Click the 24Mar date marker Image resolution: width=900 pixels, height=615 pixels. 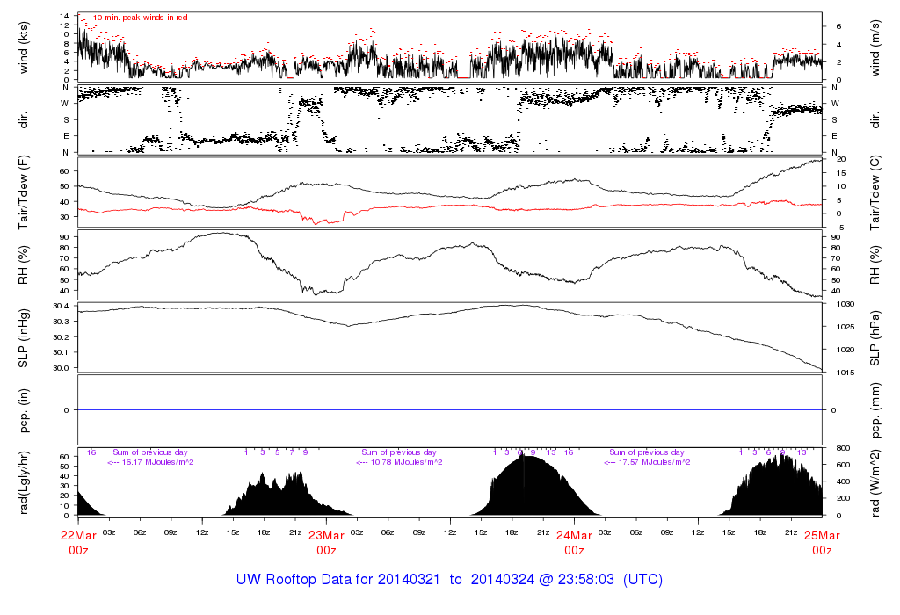click(x=574, y=536)
